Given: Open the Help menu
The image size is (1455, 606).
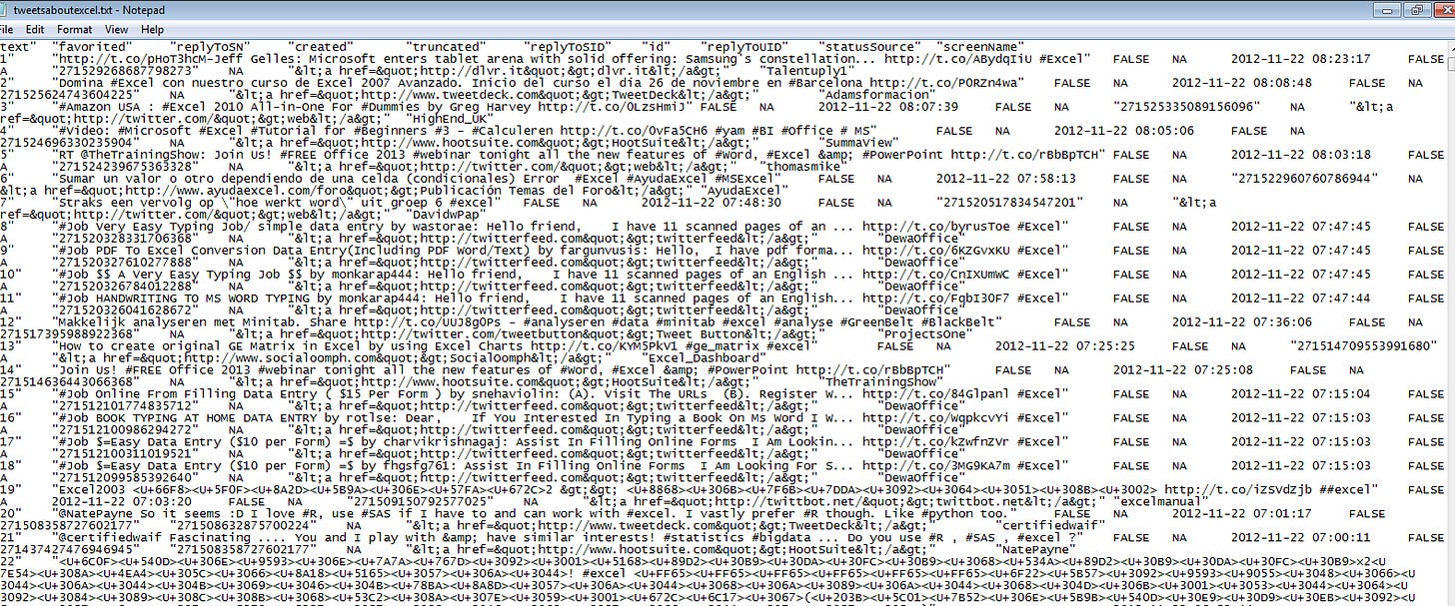Looking at the screenshot, I should pos(152,30).
